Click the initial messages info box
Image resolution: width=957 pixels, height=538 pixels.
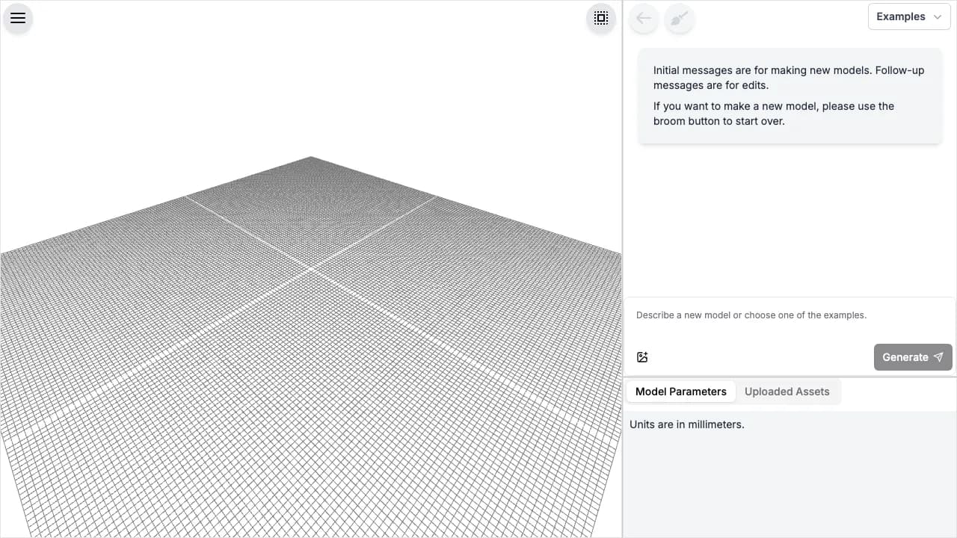790,95
